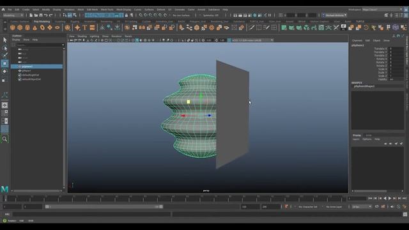Image resolution: width=409 pixels, height=230 pixels.
Task: Click the polygon Type text shelf icon
Action: pyautogui.click(x=85, y=27)
